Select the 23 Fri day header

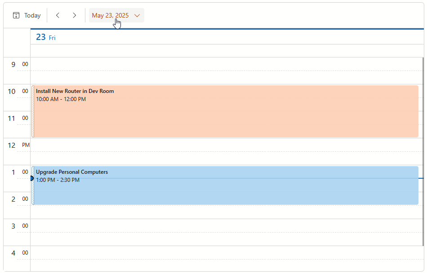tap(45, 37)
